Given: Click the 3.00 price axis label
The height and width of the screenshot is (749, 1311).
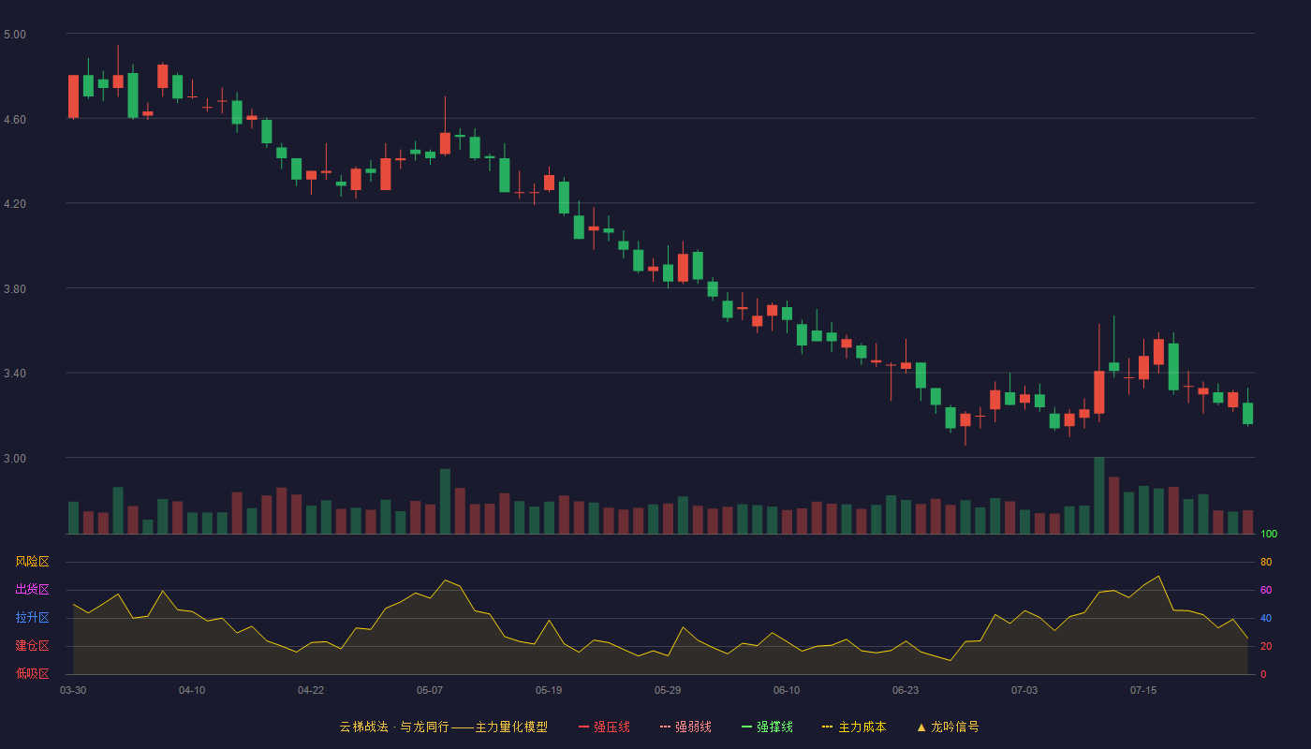Looking at the screenshot, I should click(15, 459).
